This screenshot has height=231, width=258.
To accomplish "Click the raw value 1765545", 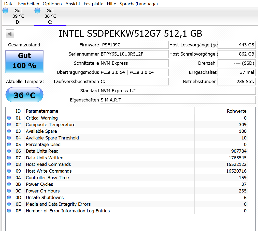I will point(238,158).
